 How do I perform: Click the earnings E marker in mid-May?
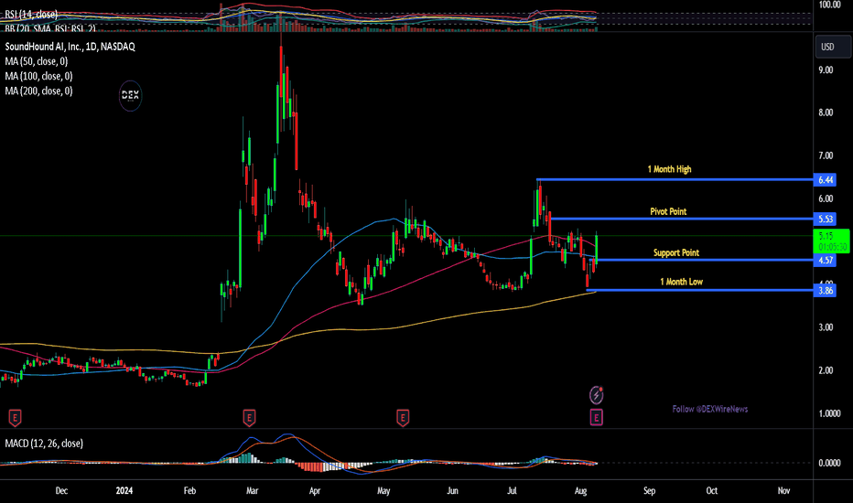point(403,418)
